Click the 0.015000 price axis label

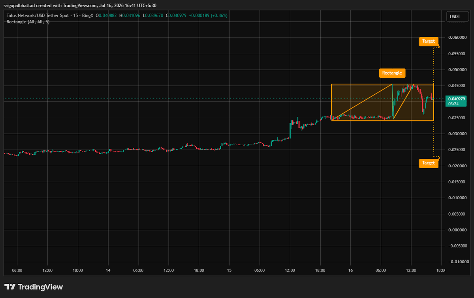point(457,182)
